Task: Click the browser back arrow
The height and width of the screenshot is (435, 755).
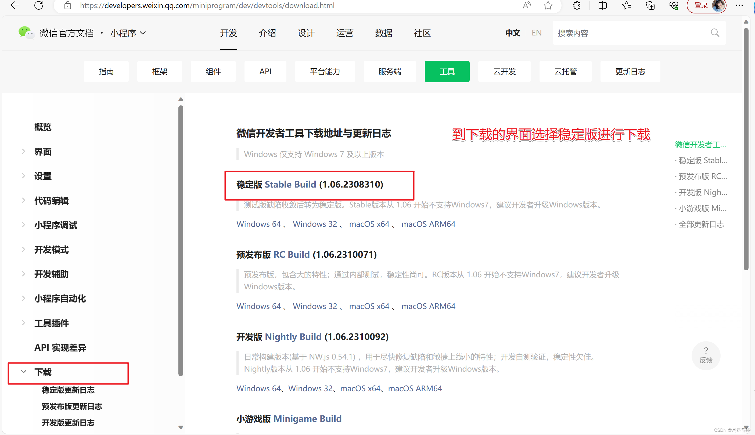Action: coord(15,5)
